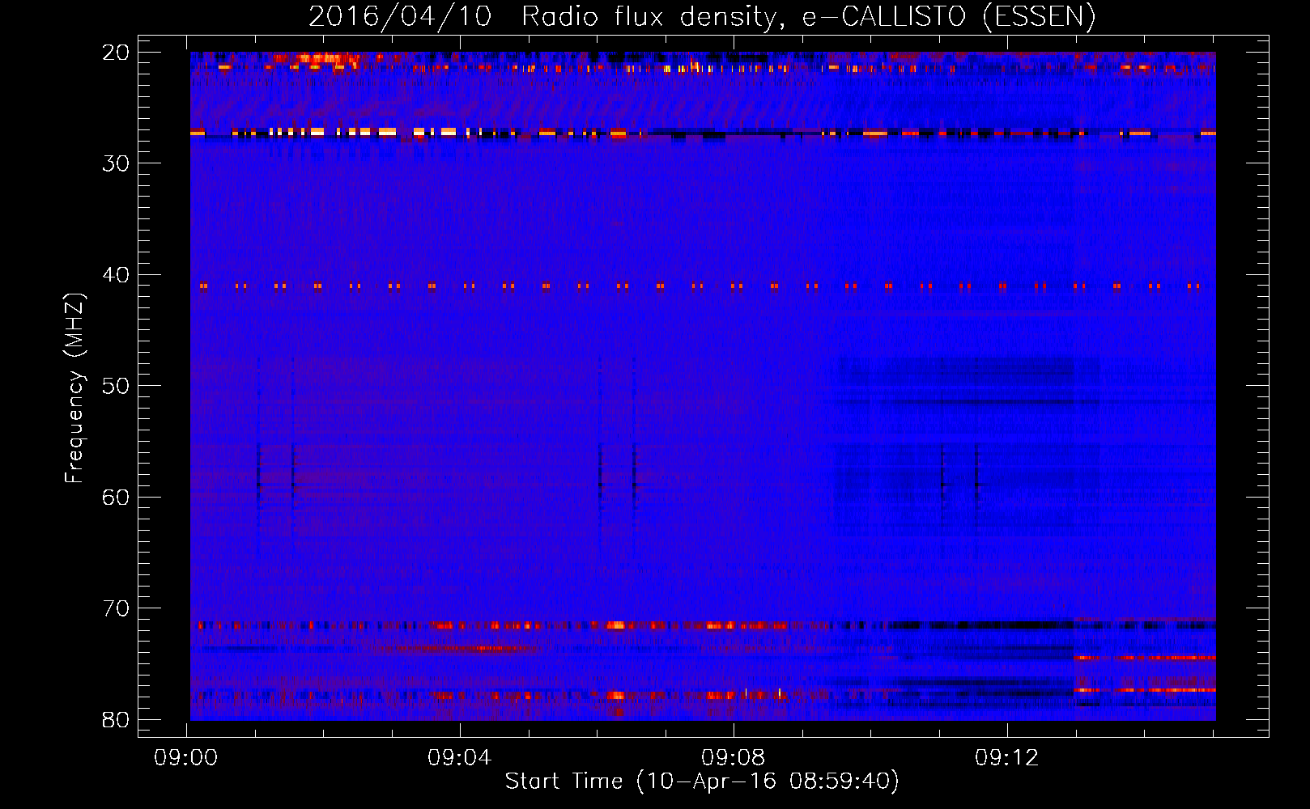This screenshot has width=1310, height=809.
Task: Click the '80' frequency tick label
Action: click(116, 720)
